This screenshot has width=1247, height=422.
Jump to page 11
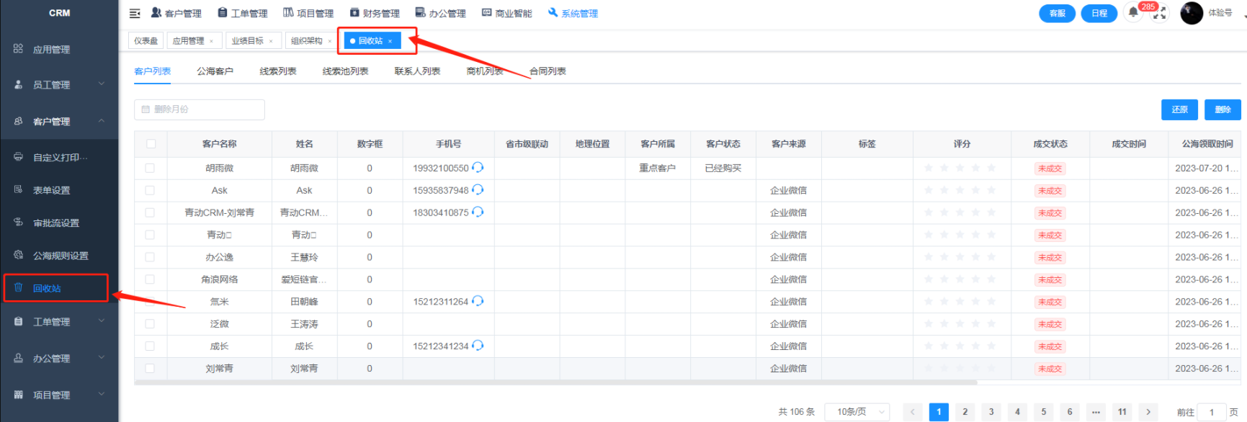point(1122,412)
